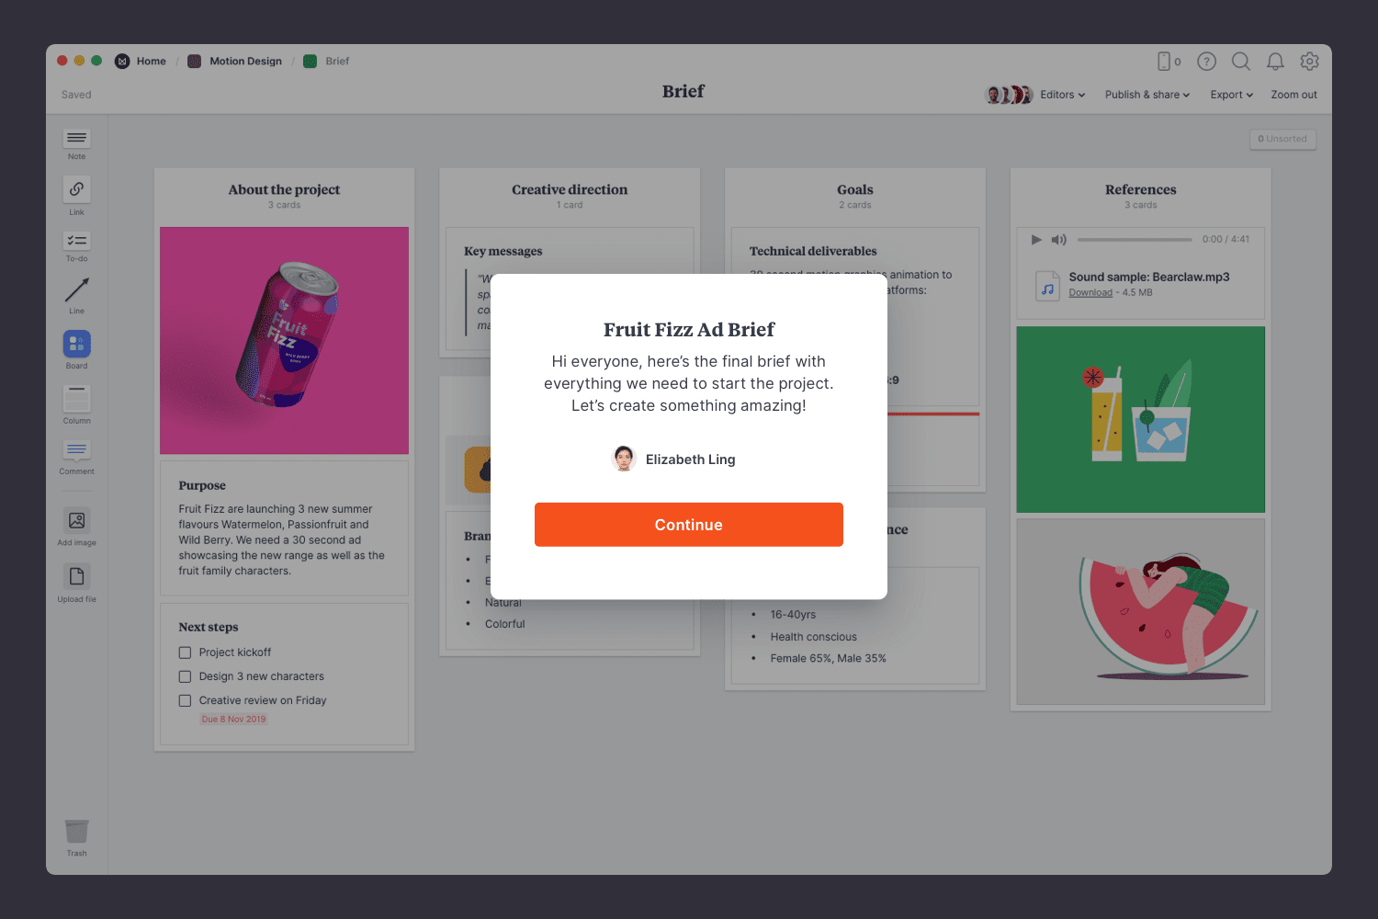The height and width of the screenshot is (919, 1378).
Task: Check the Design 3 new characters checkbox
Action: pos(185,676)
